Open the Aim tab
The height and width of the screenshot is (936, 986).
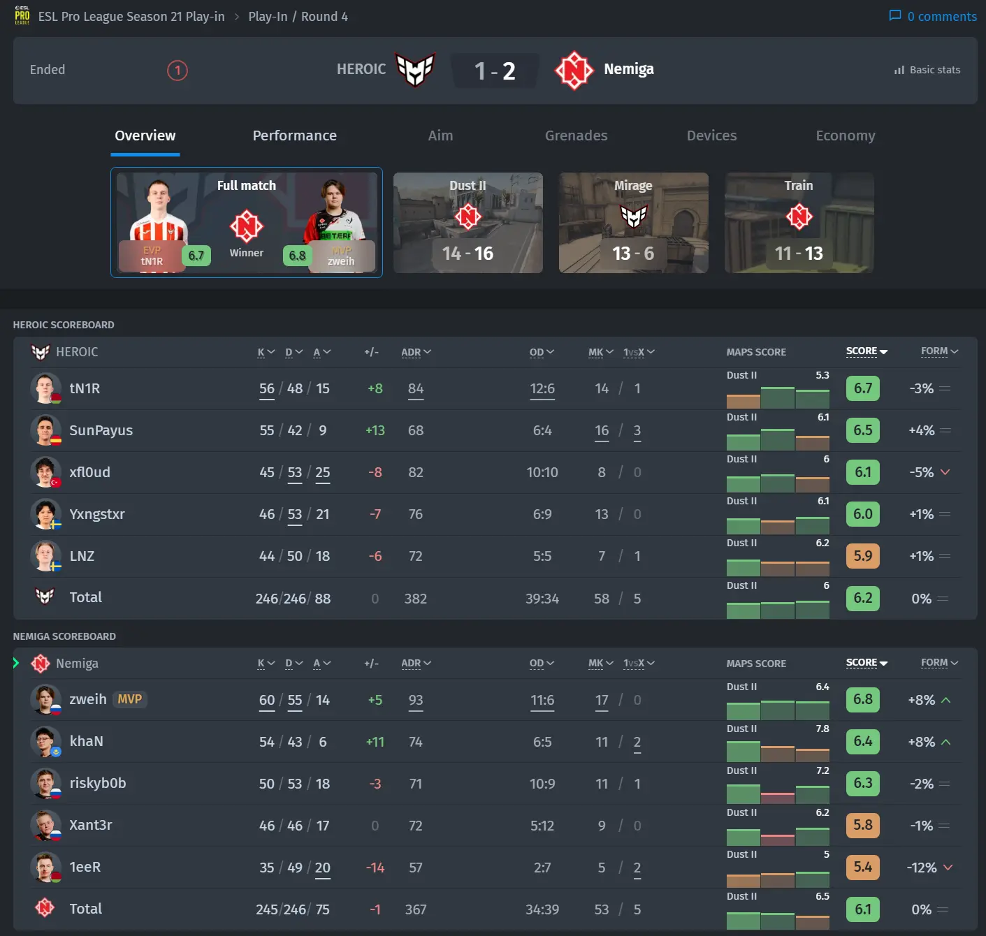point(440,136)
